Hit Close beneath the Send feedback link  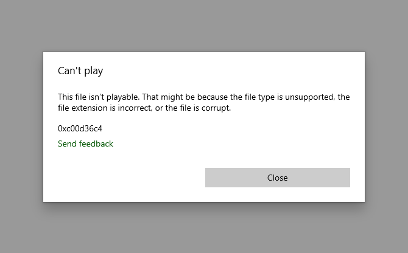coord(277,178)
